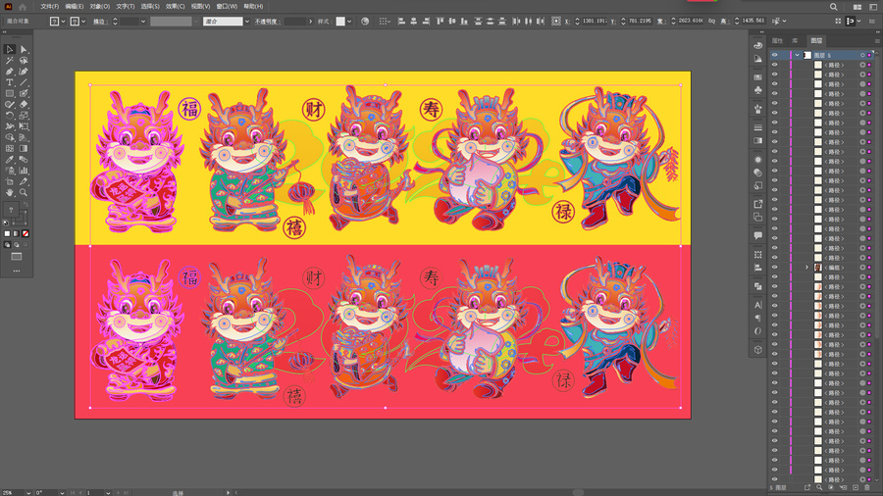Screen dimensions: 883x496
Task: Open zoom level dropdown in status bar
Action: pos(28,493)
